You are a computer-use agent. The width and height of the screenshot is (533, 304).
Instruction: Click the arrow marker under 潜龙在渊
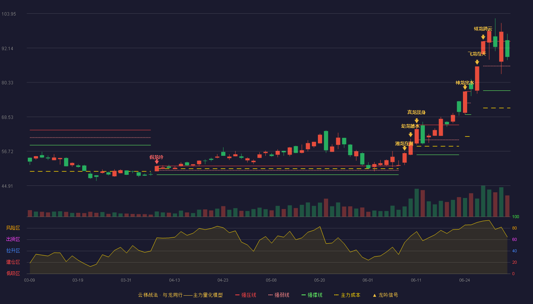click(x=404, y=148)
